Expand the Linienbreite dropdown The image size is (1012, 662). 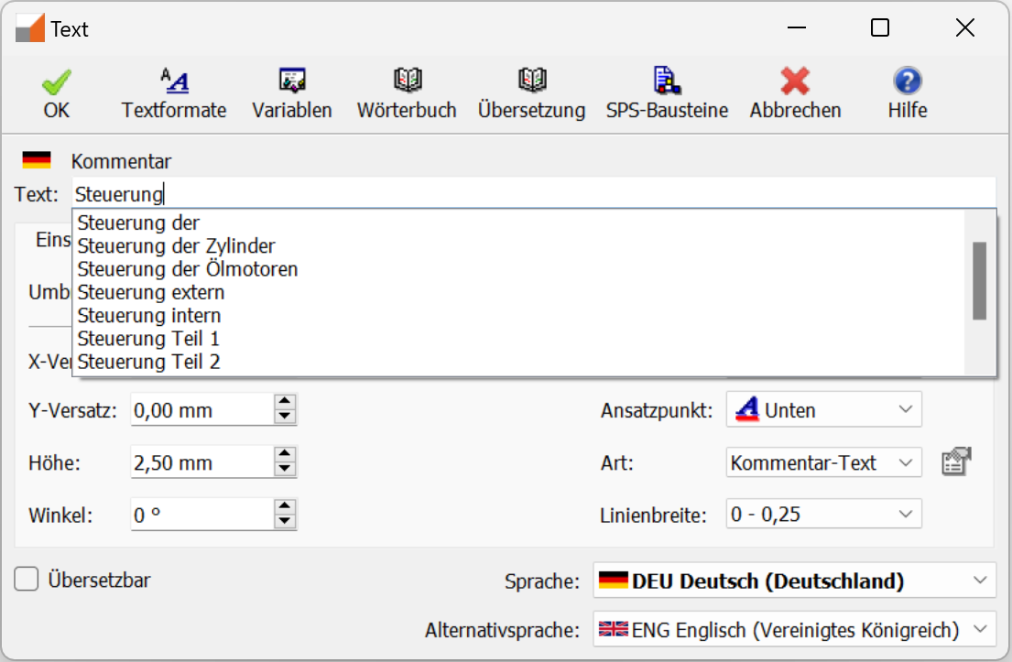pos(905,515)
